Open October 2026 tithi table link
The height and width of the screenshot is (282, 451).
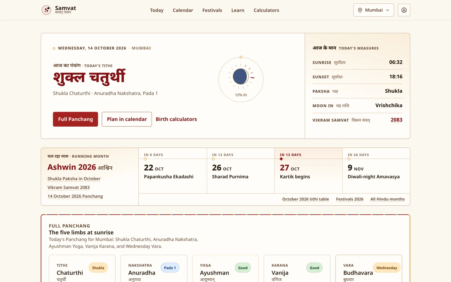point(306,199)
